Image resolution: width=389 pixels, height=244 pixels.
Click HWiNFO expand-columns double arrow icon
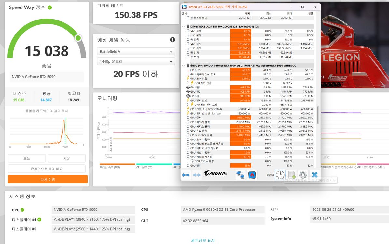click(186, 175)
